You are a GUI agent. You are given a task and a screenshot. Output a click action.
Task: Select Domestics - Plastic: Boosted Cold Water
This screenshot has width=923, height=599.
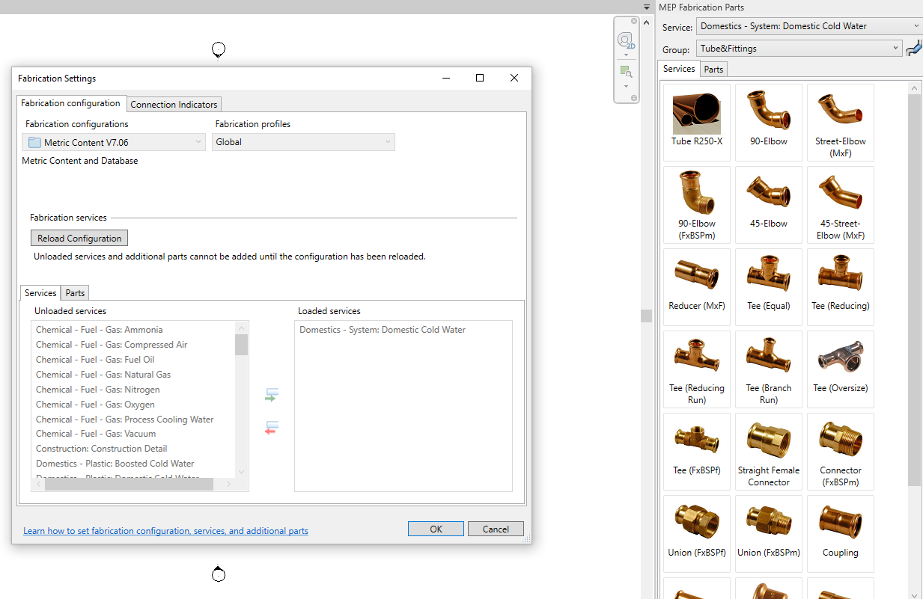(x=115, y=464)
